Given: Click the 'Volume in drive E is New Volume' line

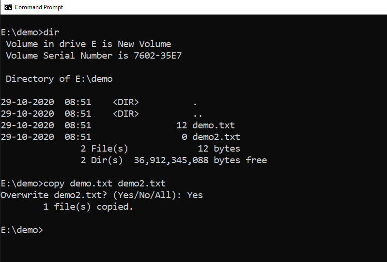Looking at the screenshot, I should (x=88, y=44).
